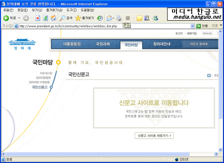The image size is (224, 163).
Task: Open the 검색 search magnifier button
Action: 66,18
